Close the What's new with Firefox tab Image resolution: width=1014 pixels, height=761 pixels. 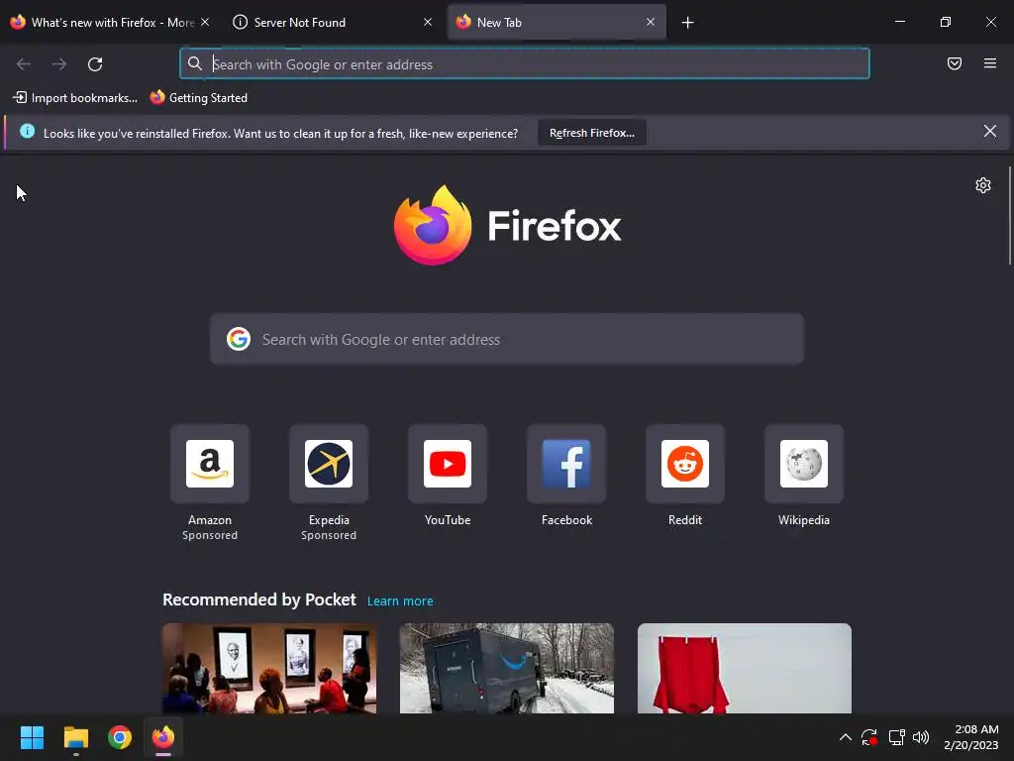(205, 22)
